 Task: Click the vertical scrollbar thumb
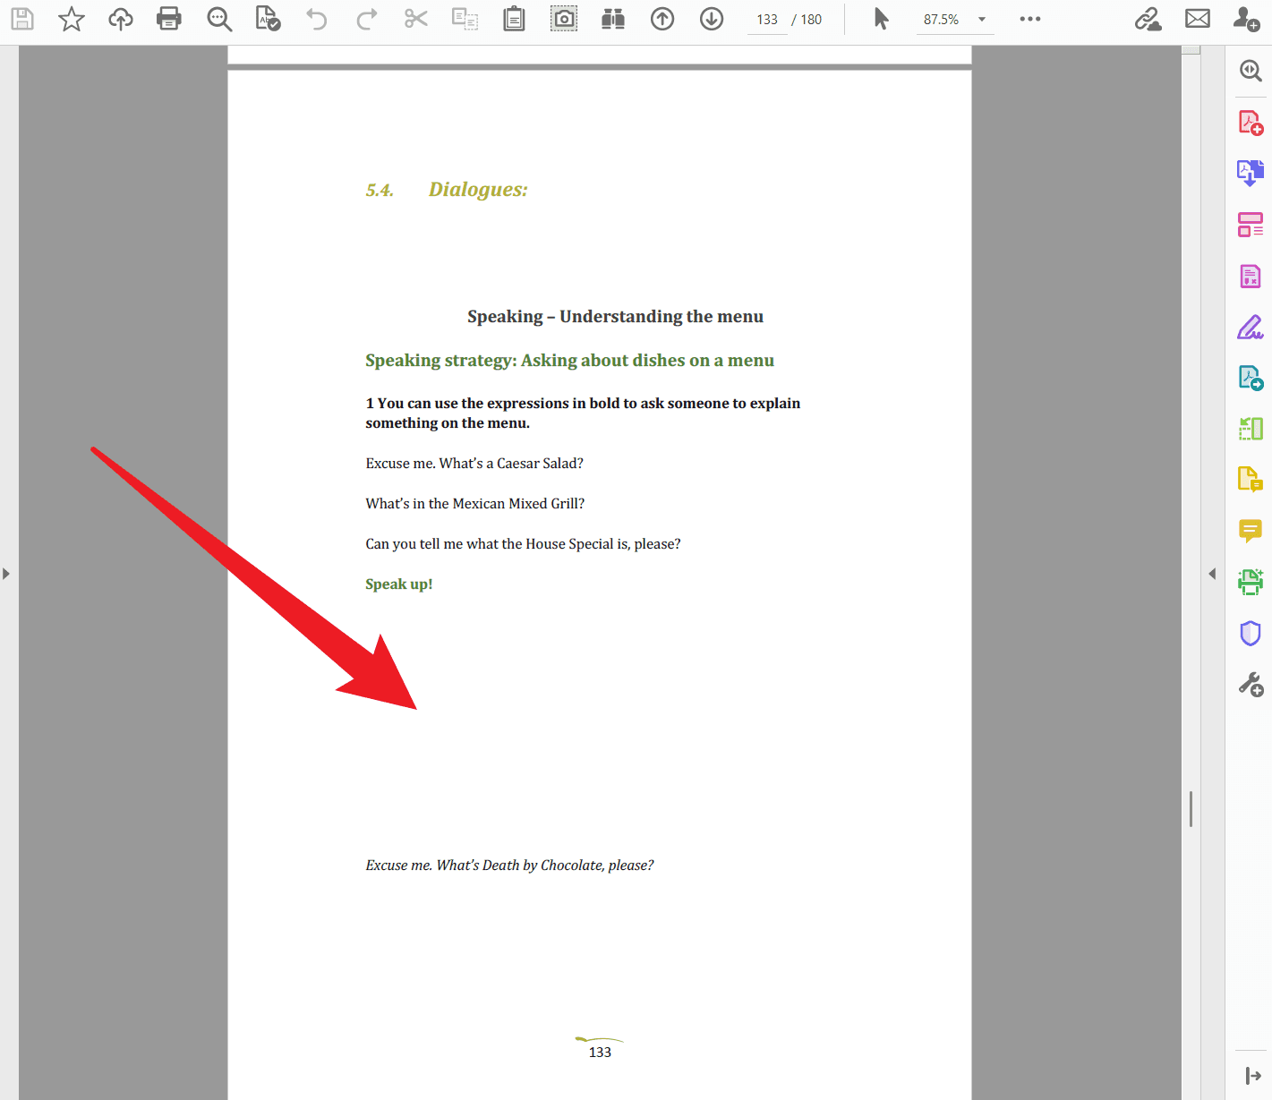pos(1191,809)
